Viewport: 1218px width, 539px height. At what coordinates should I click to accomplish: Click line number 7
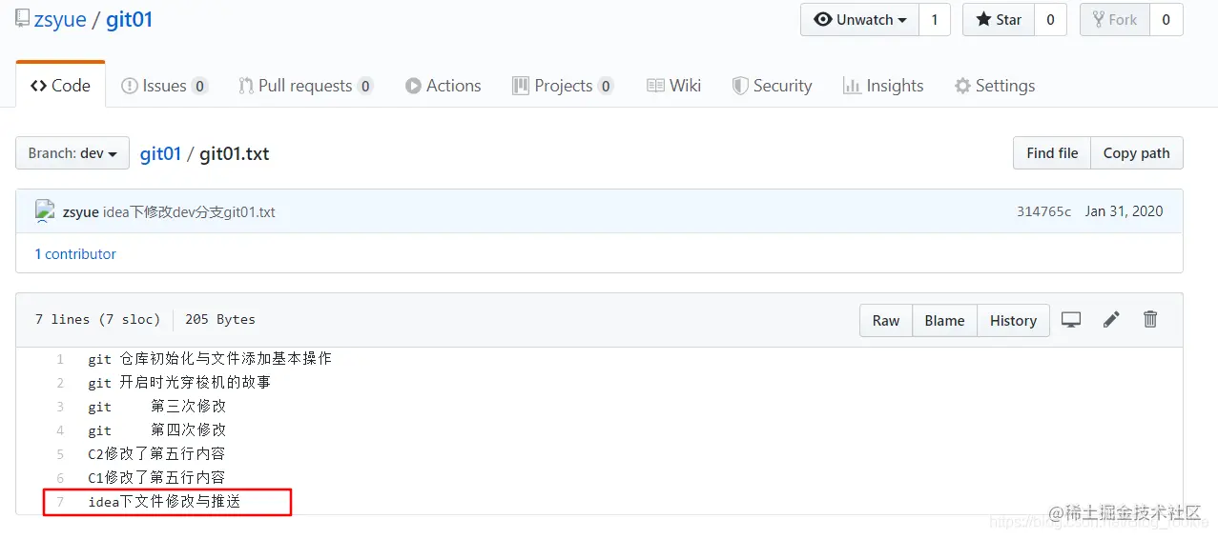tap(60, 502)
